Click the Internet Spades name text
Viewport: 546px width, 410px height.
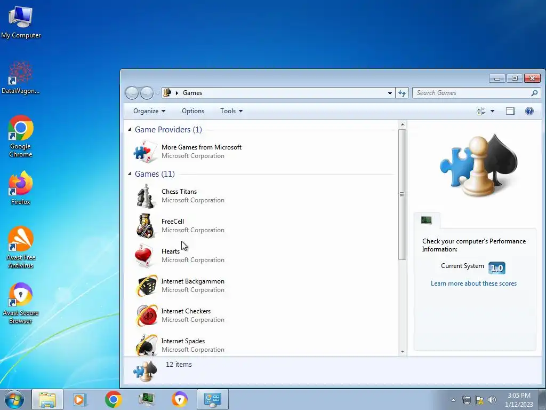click(x=183, y=341)
